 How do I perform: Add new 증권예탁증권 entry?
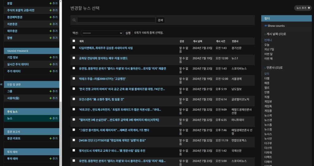(x=53, y=17)
